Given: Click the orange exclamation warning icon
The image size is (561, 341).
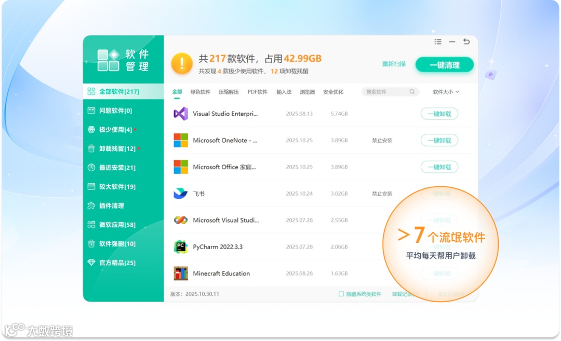Looking at the screenshot, I should click(182, 63).
